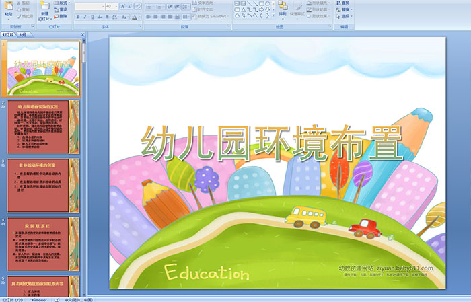
Task: Click the slide pane vertical scrollbar
Action: pos(84,168)
